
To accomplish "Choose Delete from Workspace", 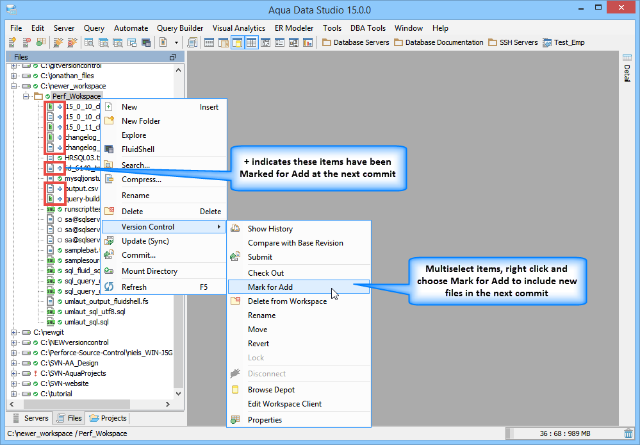I will tap(299, 301).
